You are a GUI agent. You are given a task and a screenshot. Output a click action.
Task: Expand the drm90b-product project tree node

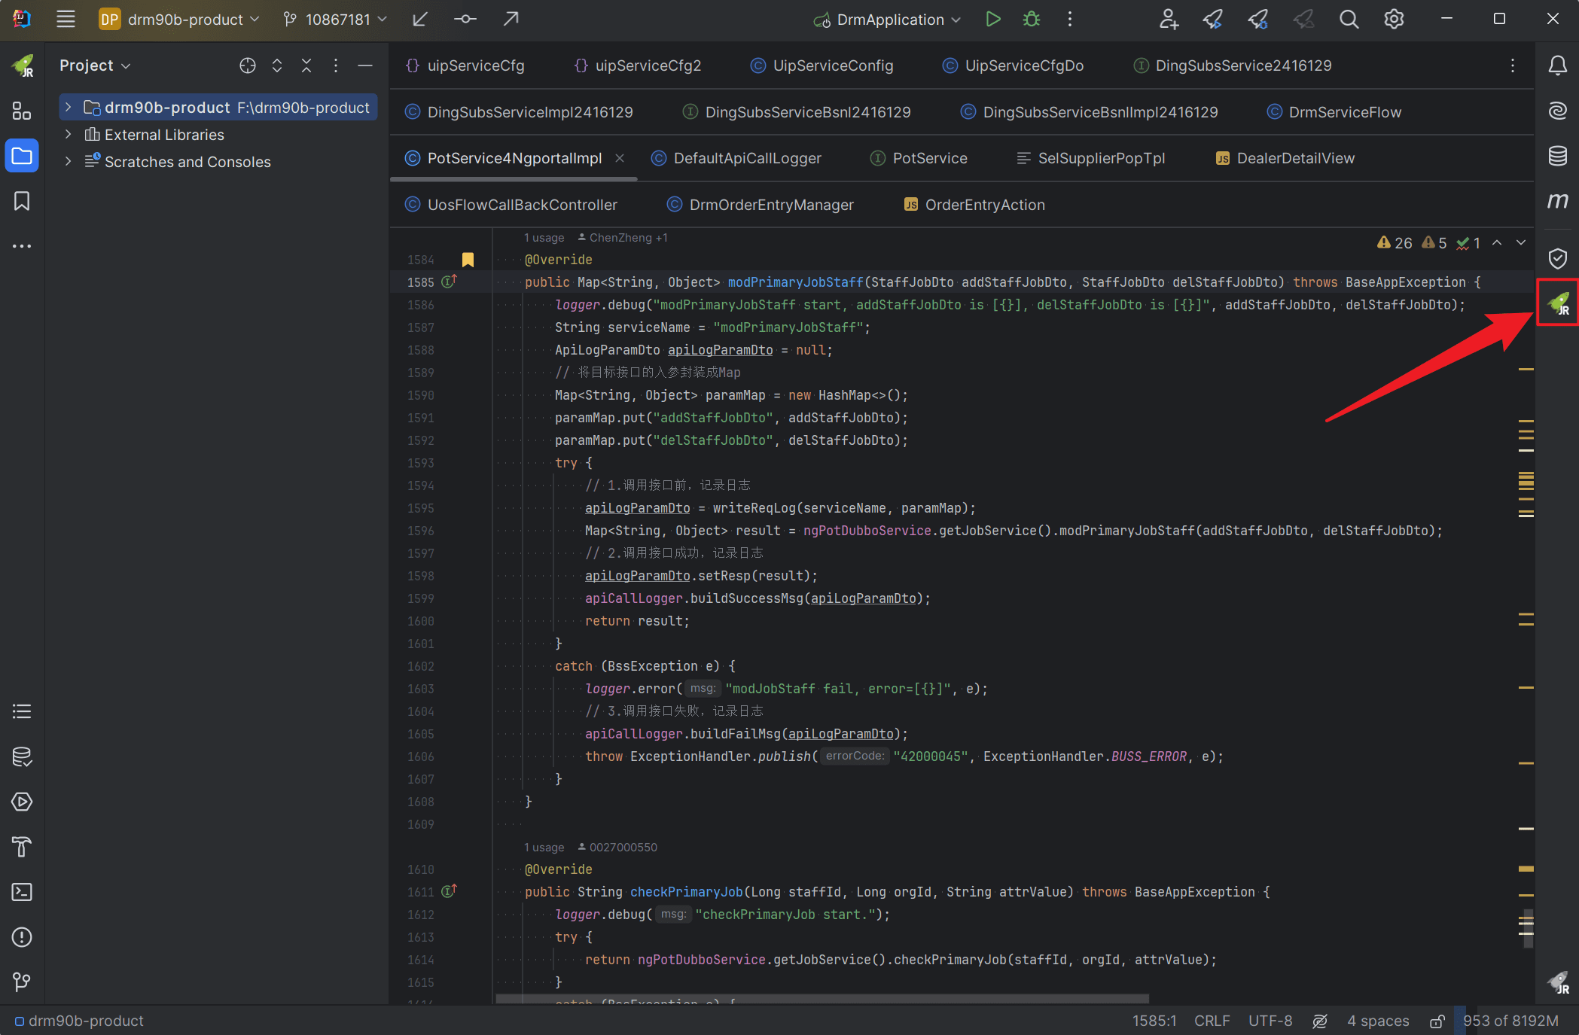point(68,108)
